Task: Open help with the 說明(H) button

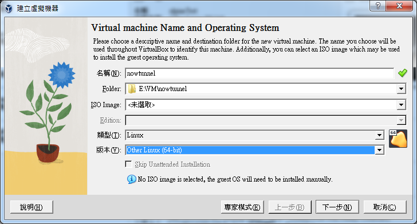Action: pos(32,207)
